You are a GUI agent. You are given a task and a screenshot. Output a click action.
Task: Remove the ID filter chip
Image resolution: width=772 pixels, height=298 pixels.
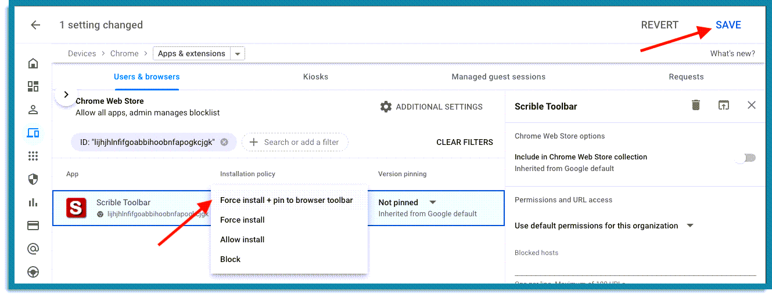click(224, 142)
